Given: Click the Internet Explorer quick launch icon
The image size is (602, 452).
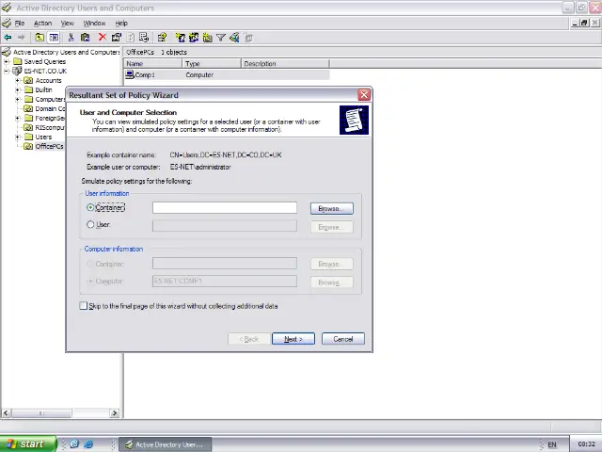Looking at the screenshot, I should [88, 444].
